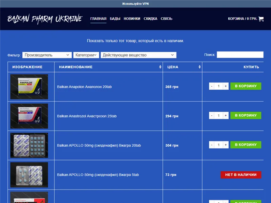Select the СКИДКА menu item
Image resolution: width=271 pixels, height=203 pixels.
tap(150, 19)
